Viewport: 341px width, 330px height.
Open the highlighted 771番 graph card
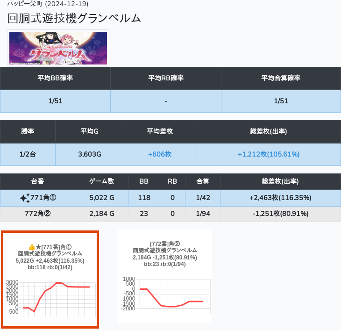tap(50, 279)
